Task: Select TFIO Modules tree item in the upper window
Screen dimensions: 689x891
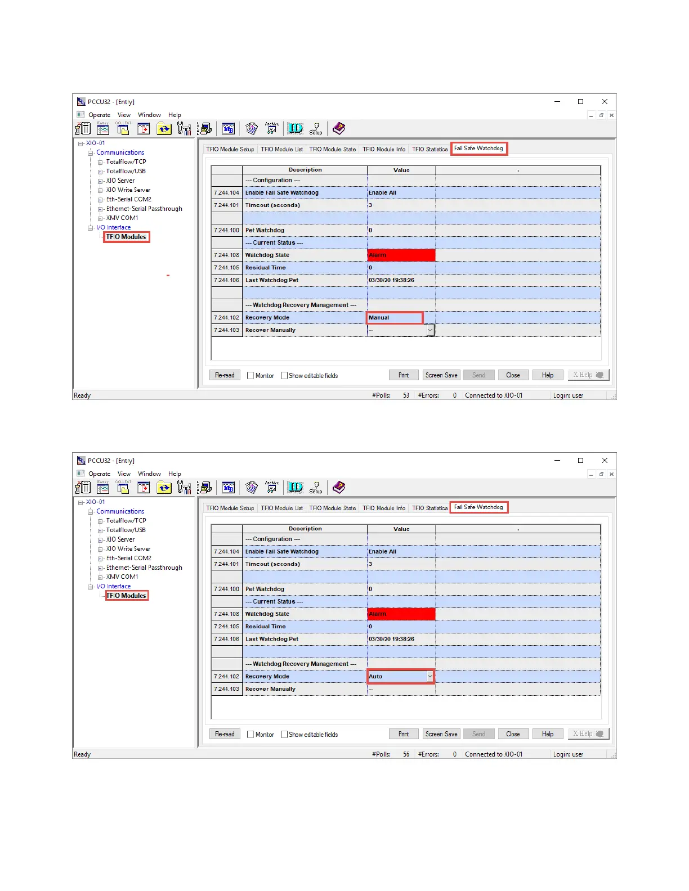Action: 126,237
